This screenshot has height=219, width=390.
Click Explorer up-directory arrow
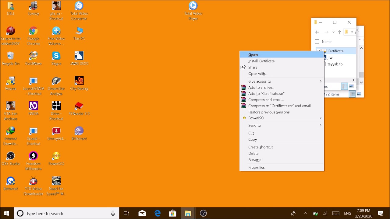[x=339, y=32]
